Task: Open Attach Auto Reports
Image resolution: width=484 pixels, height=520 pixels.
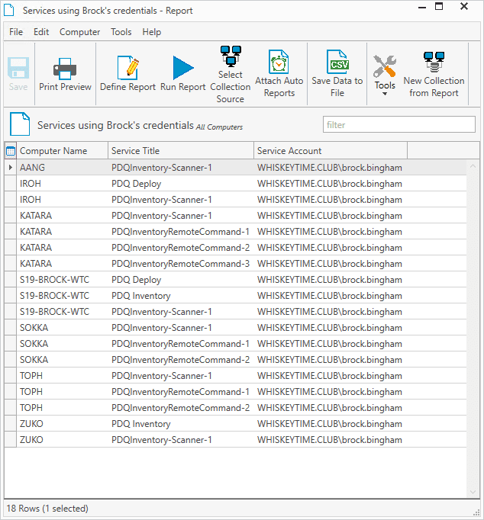Action: click(x=279, y=74)
